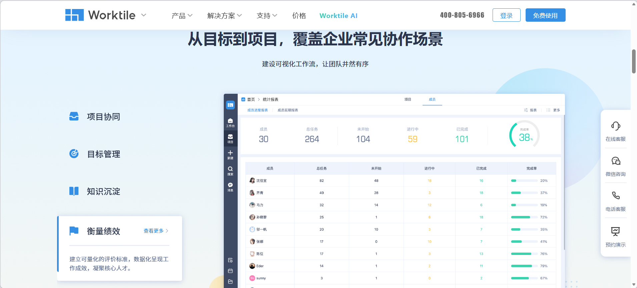Click the app home grid icon atop sidebar

click(230, 105)
